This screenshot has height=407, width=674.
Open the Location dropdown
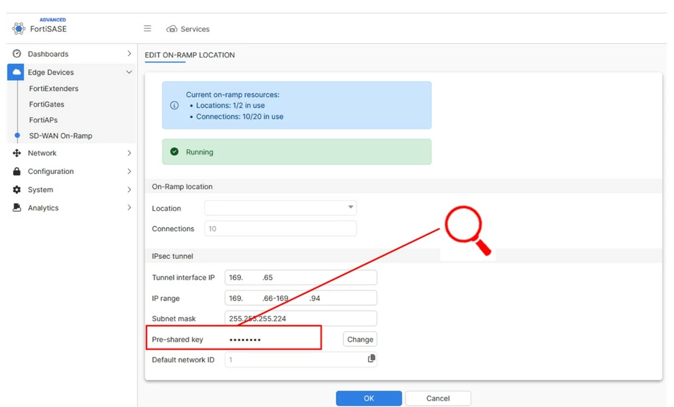(x=280, y=208)
